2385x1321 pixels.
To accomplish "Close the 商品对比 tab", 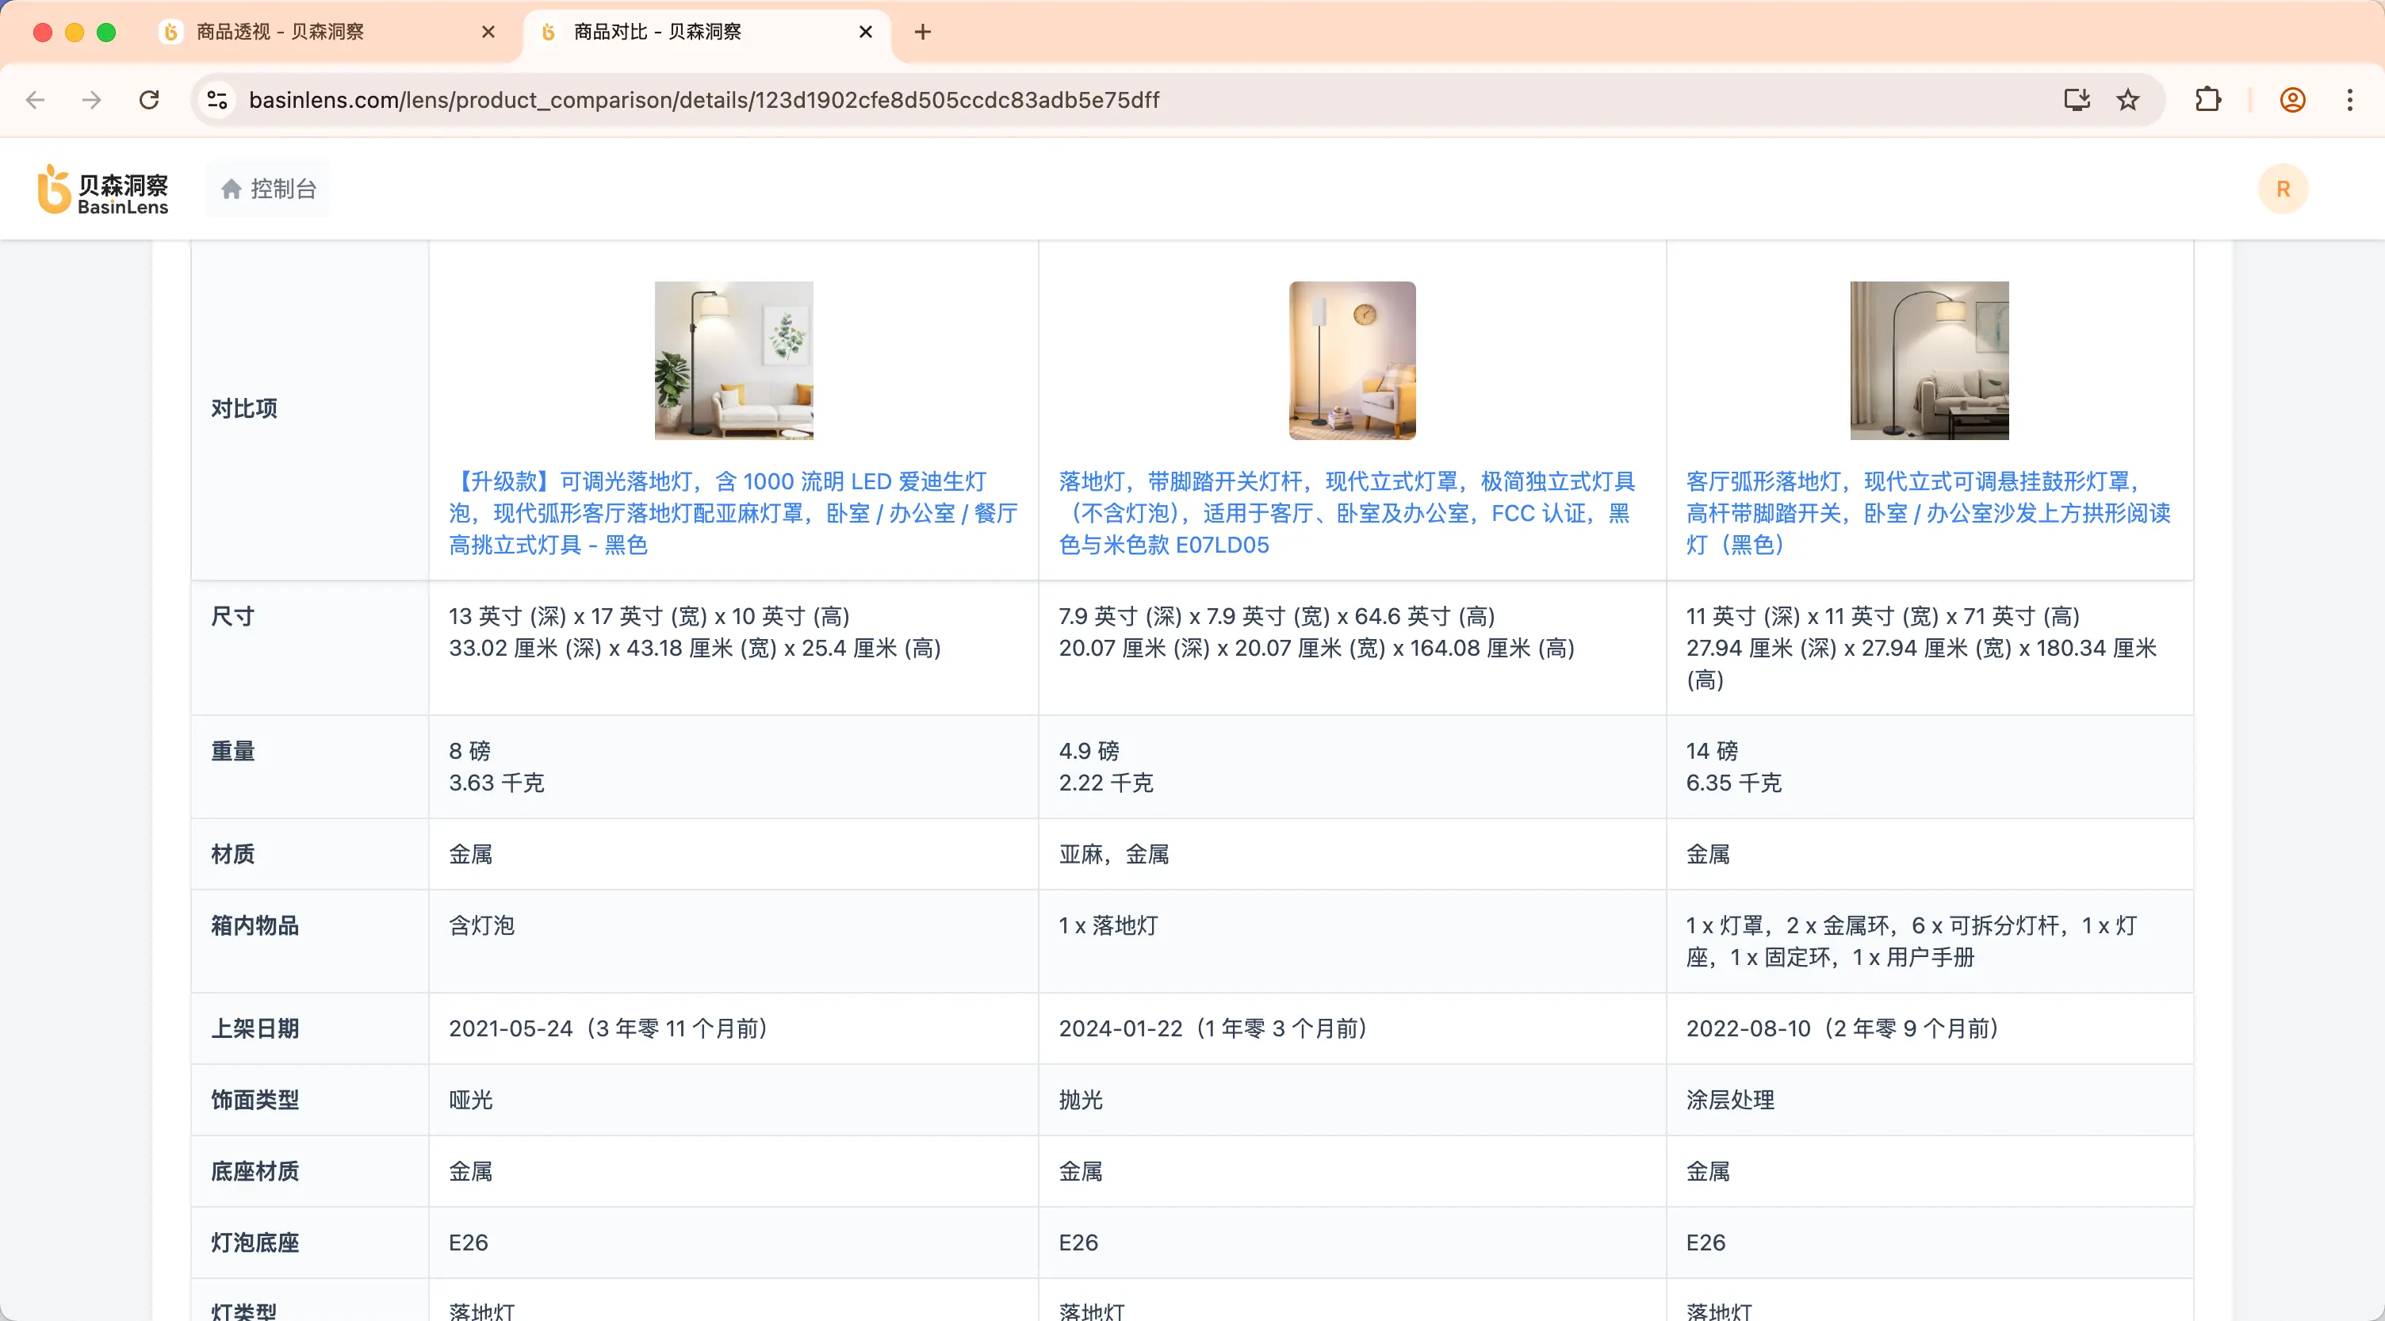I will click(866, 32).
